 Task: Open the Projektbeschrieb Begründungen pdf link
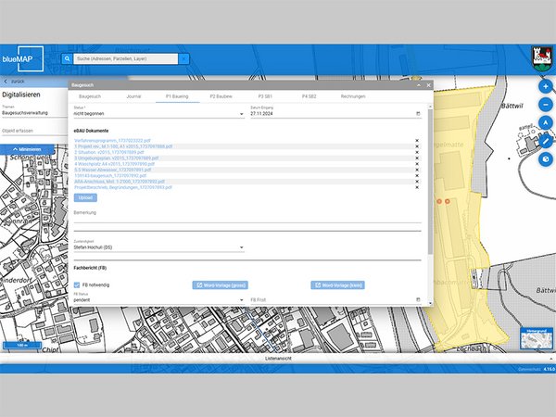pyautogui.click(x=123, y=187)
